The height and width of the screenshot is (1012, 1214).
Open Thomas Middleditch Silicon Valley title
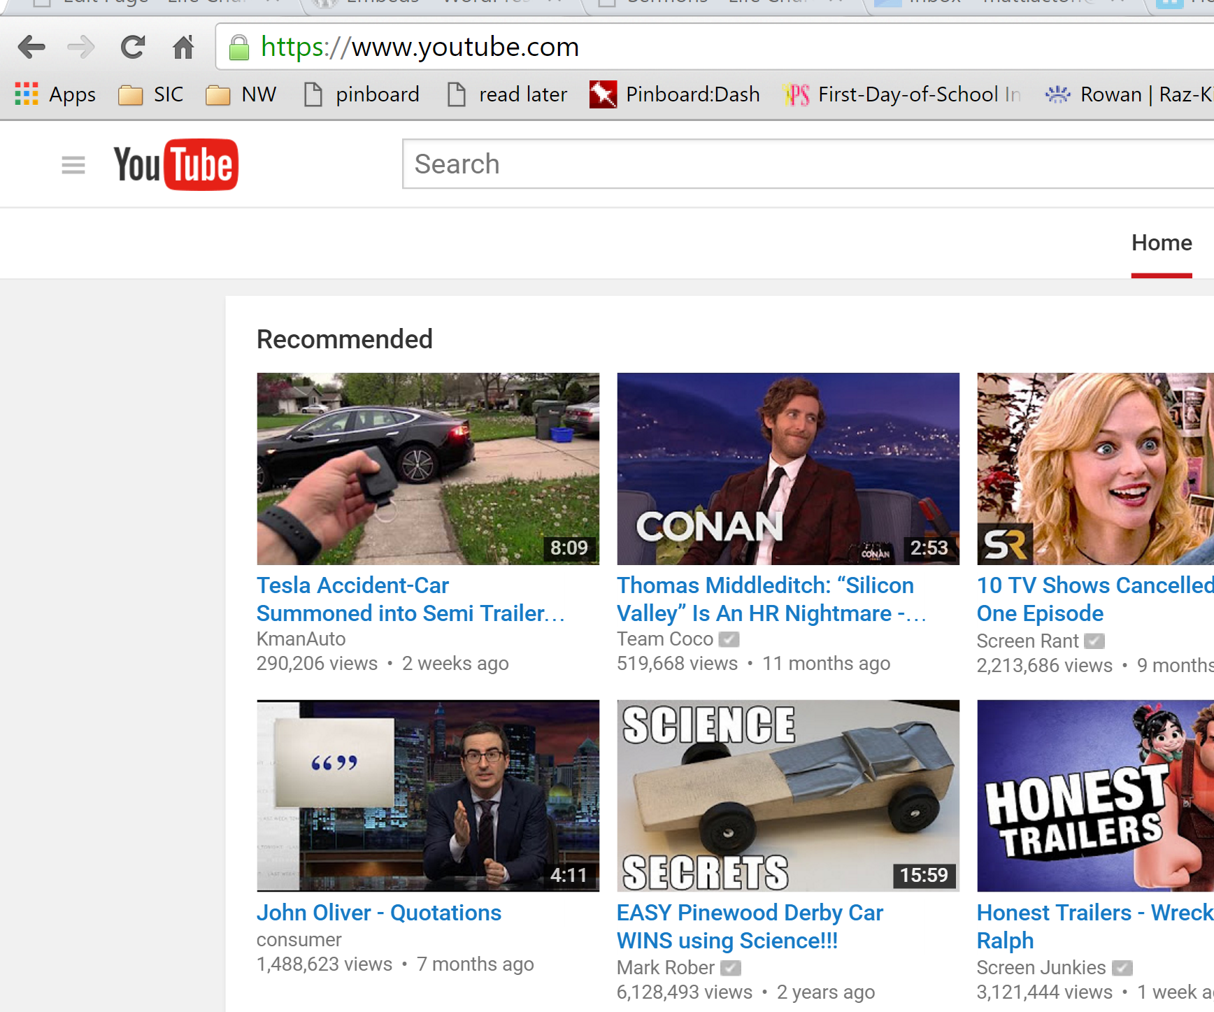tap(772, 599)
